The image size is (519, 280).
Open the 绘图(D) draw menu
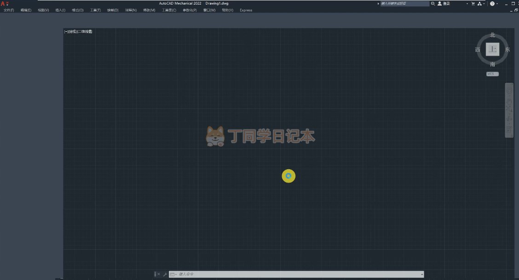(x=113, y=10)
